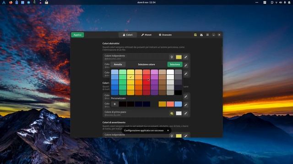This screenshot has height=164, width=293.
Task: Confirm color with Seleziona button
Action: tap(175, 65)
